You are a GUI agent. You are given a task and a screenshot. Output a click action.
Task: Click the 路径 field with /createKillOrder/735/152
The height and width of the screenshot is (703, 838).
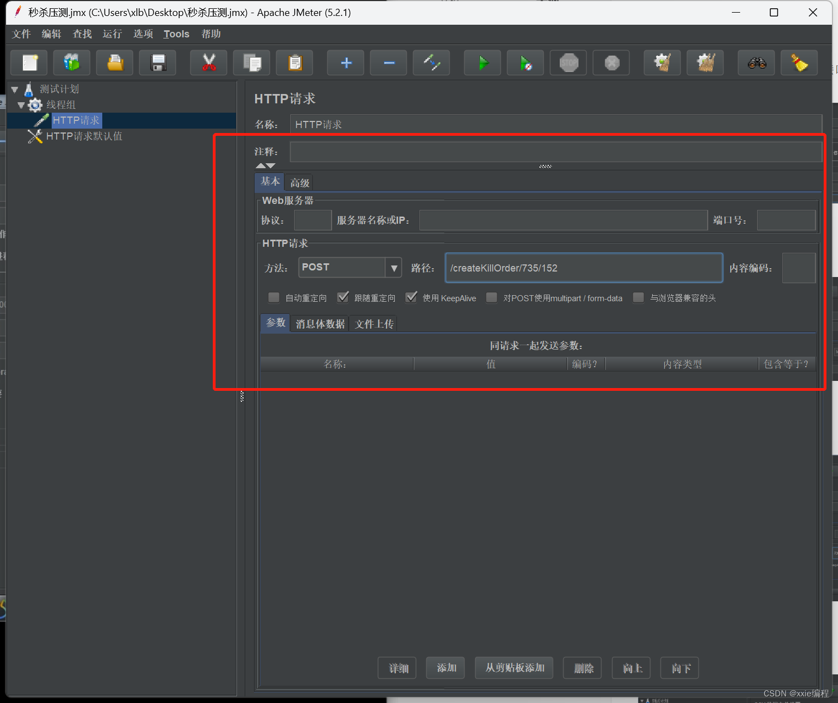pos(584,268)
